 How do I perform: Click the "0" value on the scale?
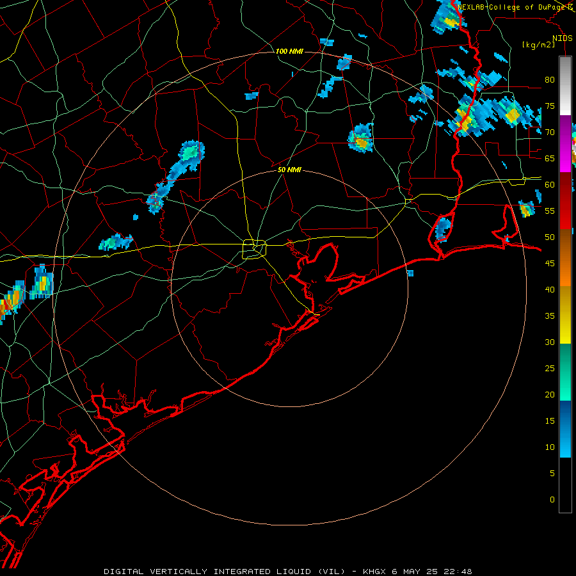coord(552,500)
